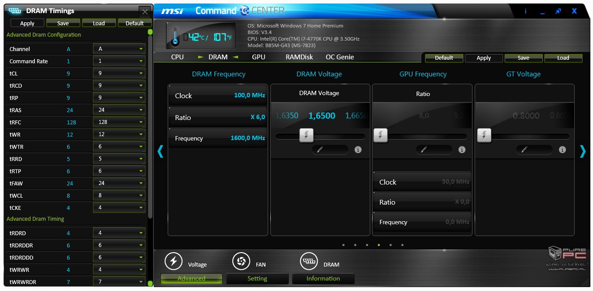Click Load in DRAM Timings panel
The width and height of the screenshot is (593, 291).
(99, 23)
